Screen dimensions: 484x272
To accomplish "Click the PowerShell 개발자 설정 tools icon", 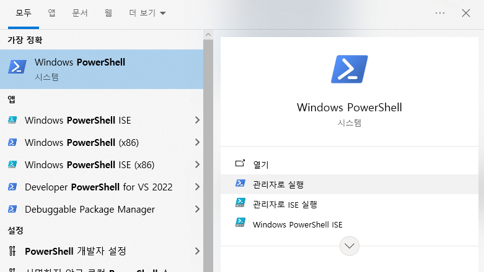I will (12, 251).
